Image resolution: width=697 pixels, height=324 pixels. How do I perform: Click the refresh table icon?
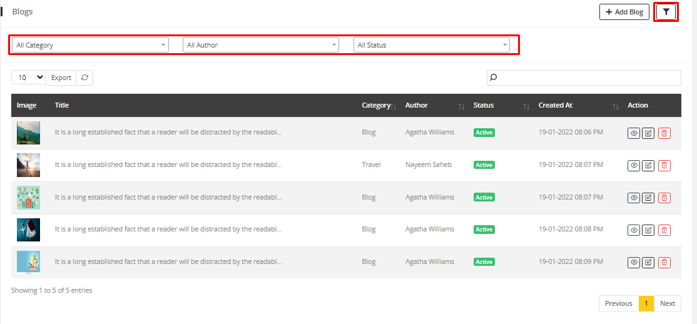click(84, 78)
